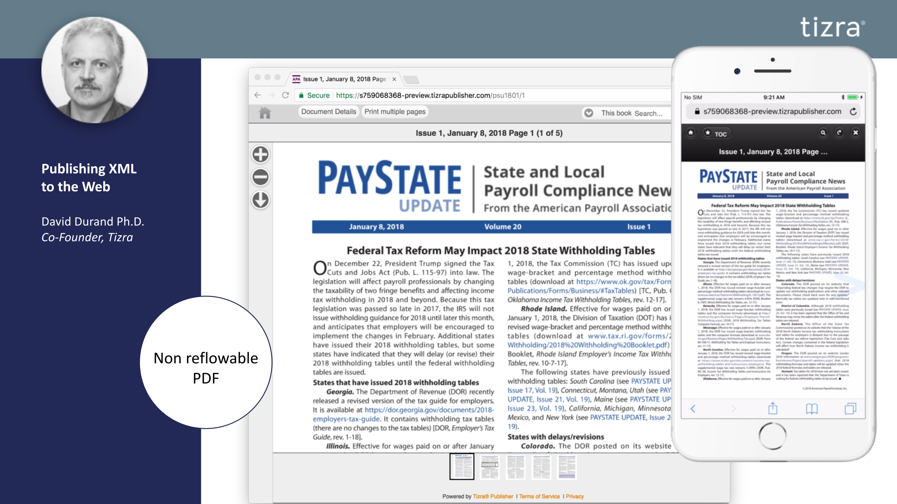The height and width of the screenshot is (504, 897).
Task: Click the down arrow page icon
Action: pyautogui.click(x=260, y=200)
